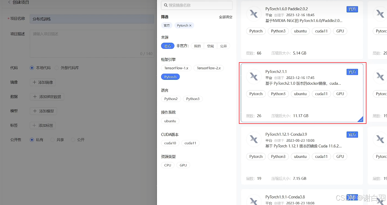Click 官方 badge on PyTorch2.1.1 card
This screenshot has height=205, width=387.
pos(352,72)
